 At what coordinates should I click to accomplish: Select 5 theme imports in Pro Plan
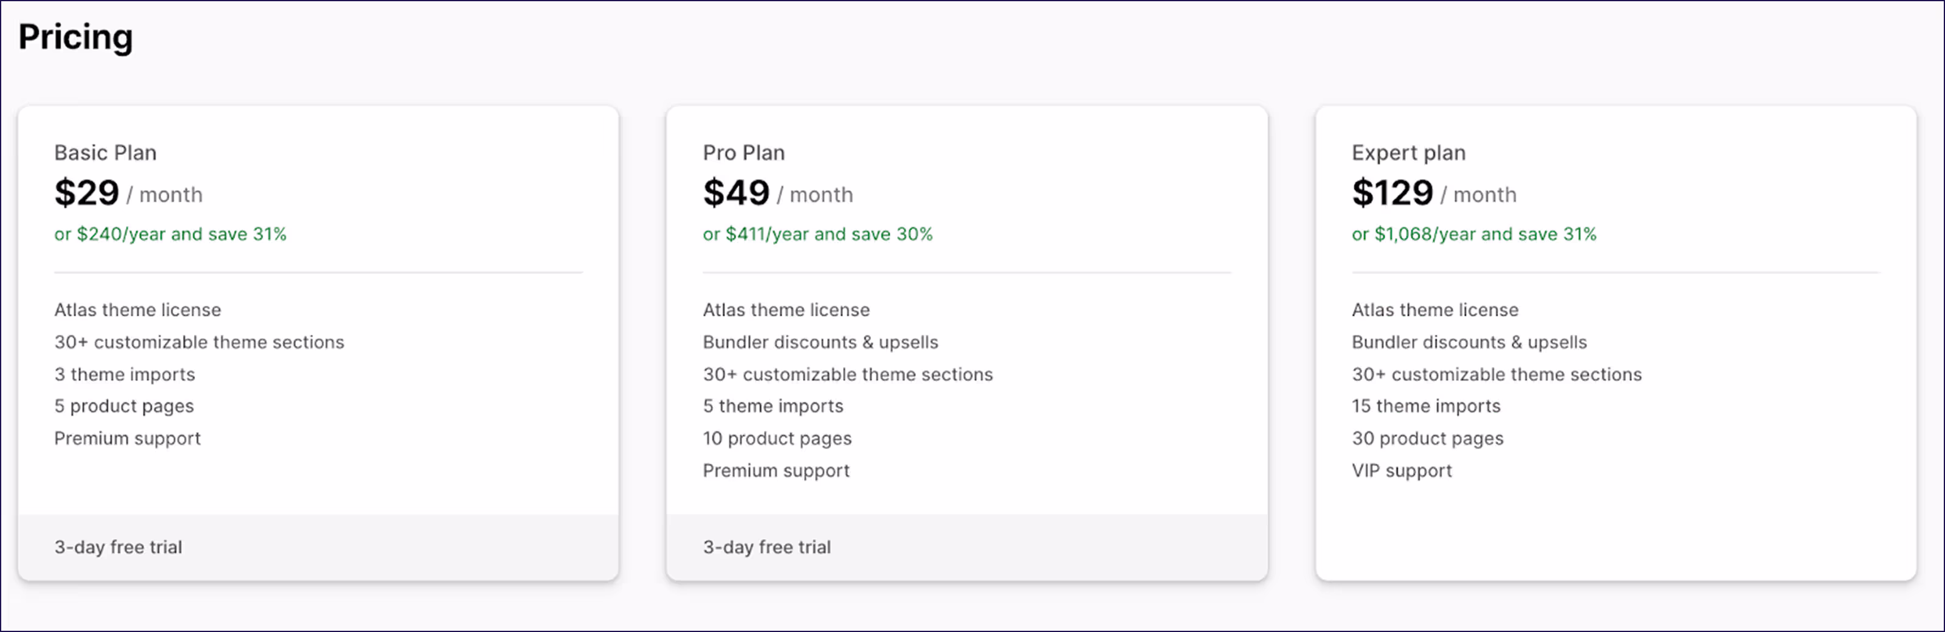click(x=772, y=405)
